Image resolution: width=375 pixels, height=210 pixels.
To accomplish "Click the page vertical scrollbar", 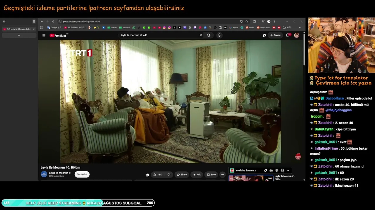I will [304, 50].
